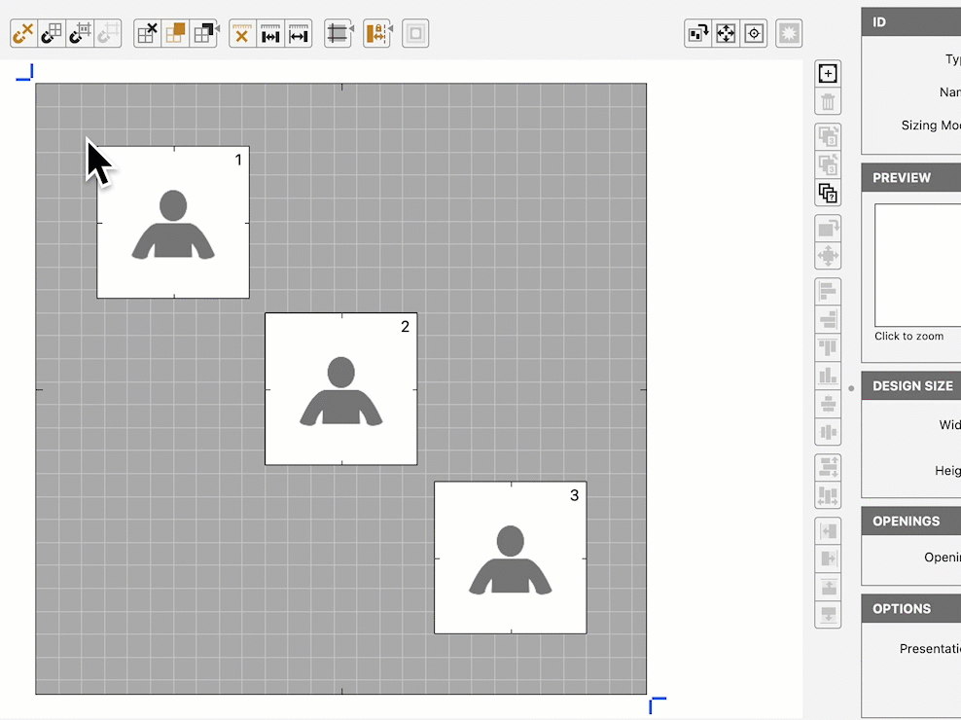
Task: Toggle the nested square frame button
Action: (415, 34)
